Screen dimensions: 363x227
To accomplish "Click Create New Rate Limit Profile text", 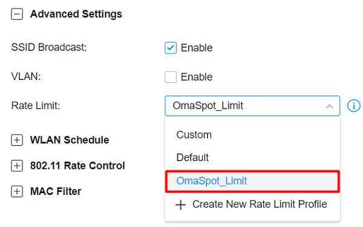I will pyautogui.click(x=260, y=205).
